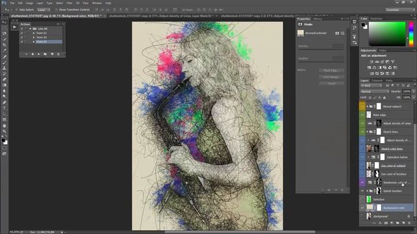Select the Hand tool
This screenshot has height=234, width=417.
(5, 125)
